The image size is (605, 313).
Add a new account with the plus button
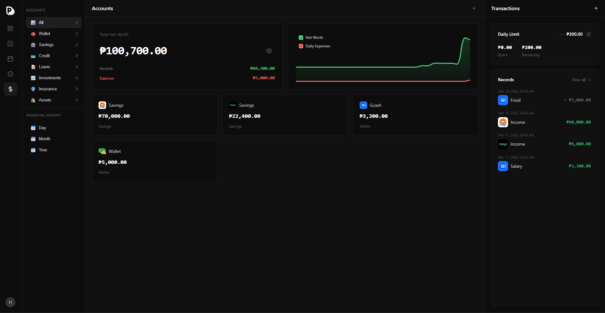(474, 8)
